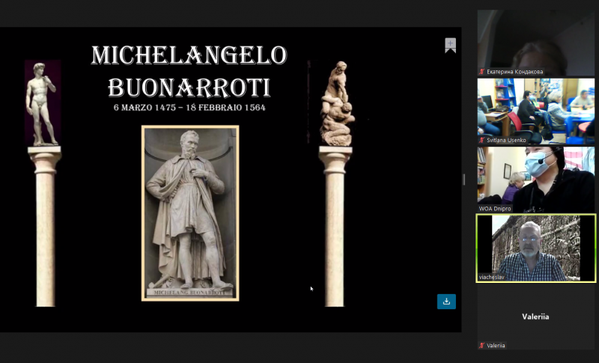This screenshot has height=363, width=599.
Task: Click the WOA Dnipro name label
Action: [x=495, y=209]
